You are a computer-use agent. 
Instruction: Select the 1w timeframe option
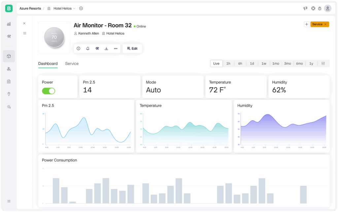264,63
